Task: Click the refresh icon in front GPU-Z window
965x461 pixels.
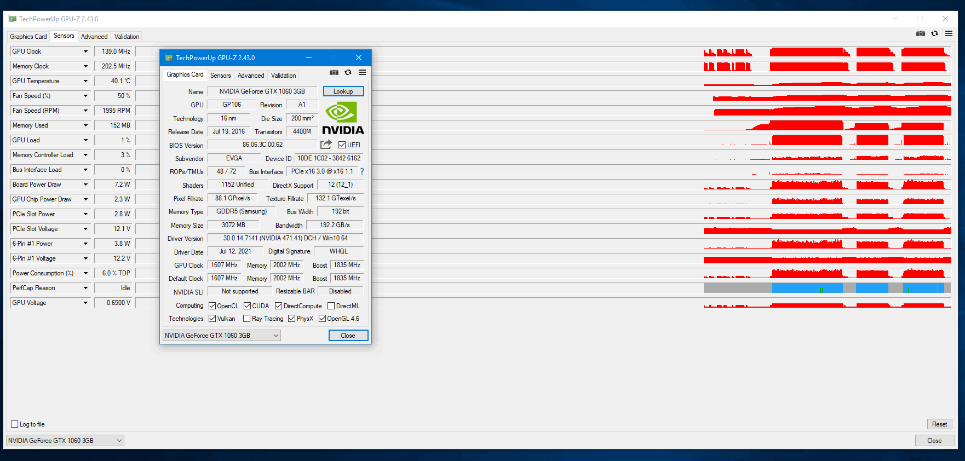Action: coord(348,72)
